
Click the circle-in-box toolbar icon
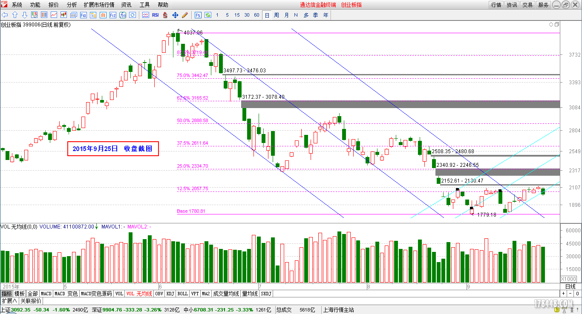pyautogui.click(x=133, y=15)
